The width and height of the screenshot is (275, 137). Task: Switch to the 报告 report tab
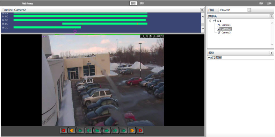[x=142, y=3]
